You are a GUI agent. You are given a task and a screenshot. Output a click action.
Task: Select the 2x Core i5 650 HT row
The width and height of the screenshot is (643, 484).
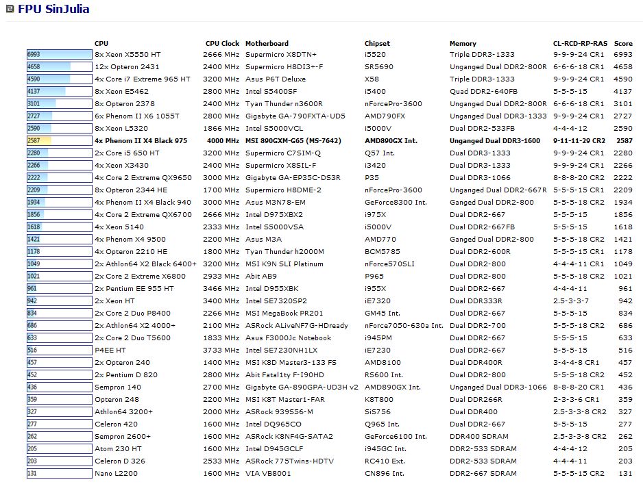click(127, 153)
